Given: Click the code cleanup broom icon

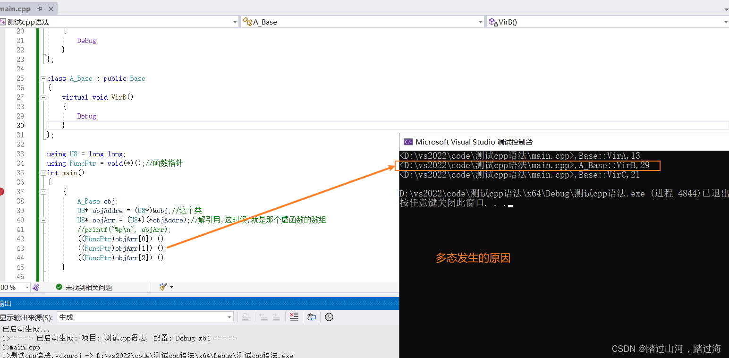Looking at the screenshot, I should pyautogui.click(x=163, y=287).
